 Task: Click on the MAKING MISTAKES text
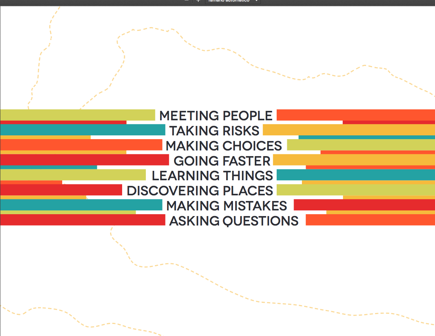click(x=227, y=206)
